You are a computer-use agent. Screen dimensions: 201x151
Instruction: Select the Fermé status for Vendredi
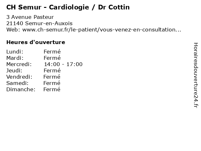52,77
